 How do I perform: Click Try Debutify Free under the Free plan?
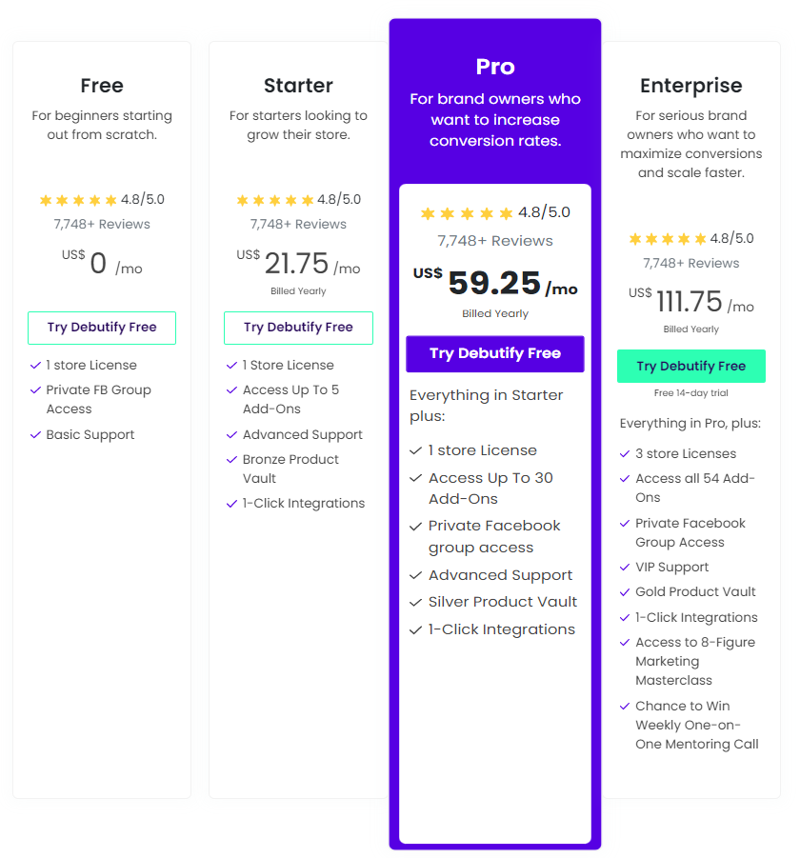(x=101, y=328)
